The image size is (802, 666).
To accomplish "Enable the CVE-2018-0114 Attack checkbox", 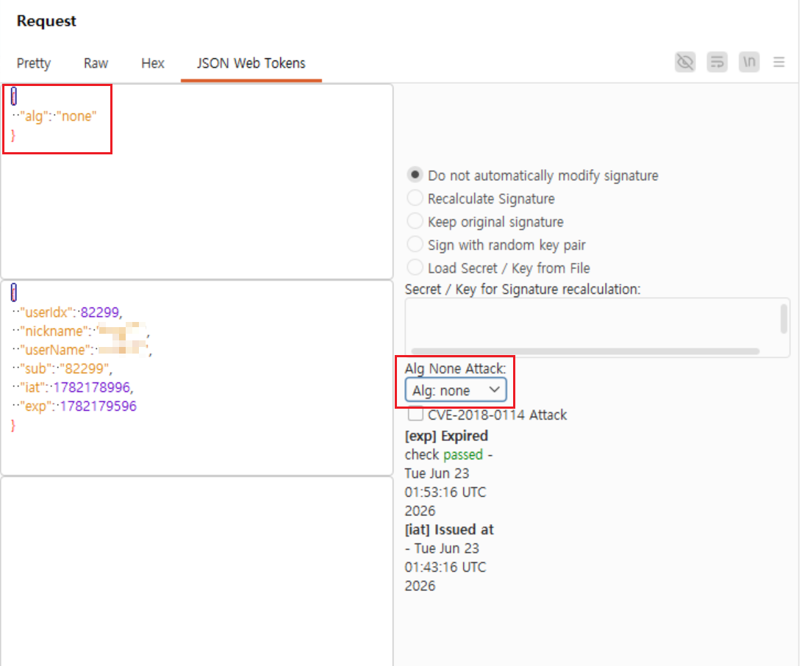I will (x=415, y=414).
